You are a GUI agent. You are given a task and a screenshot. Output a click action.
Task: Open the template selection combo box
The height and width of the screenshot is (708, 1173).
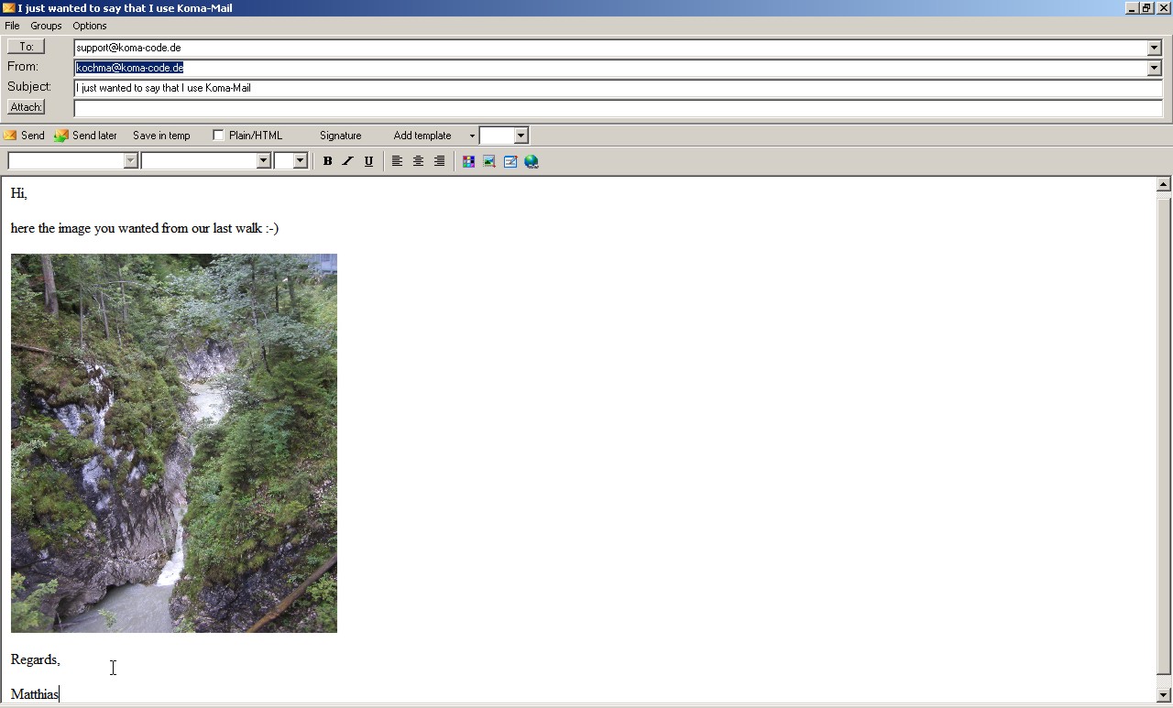(504, 136)
